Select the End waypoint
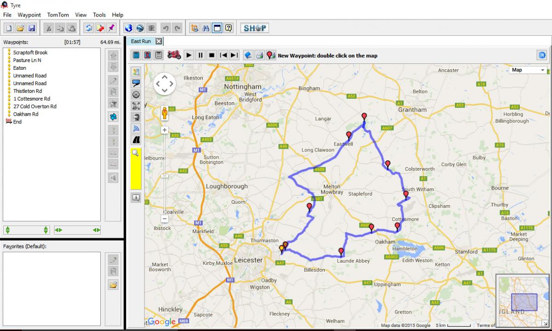552x331 pixels. (x=17, y=122)
